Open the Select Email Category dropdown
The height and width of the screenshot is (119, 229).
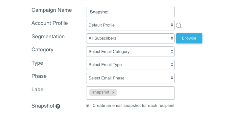(130, 52)
